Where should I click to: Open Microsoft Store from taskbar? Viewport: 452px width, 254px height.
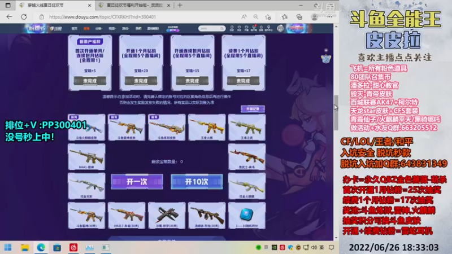point(57,247)
